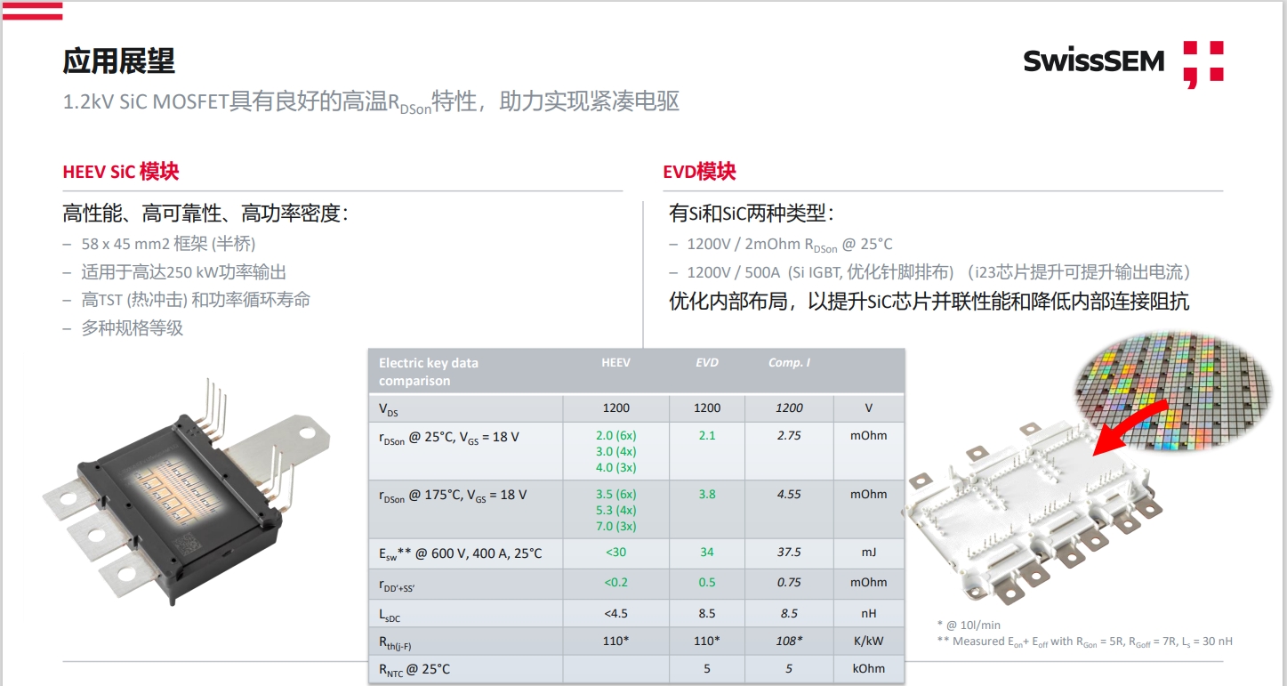The image size is (1287, 686).
Task: Click the footnote starting with ** Measured
Action: pos(1084,642)
